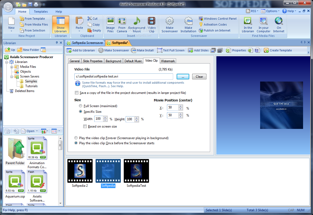
Task: Click Librarian file list scrollbar thumb
Action: tap(60, 145)
